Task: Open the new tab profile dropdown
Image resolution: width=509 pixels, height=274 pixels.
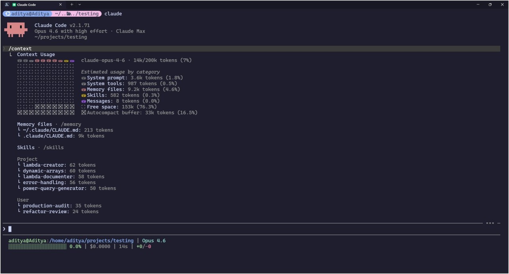Action: click(x=80, y=4)
